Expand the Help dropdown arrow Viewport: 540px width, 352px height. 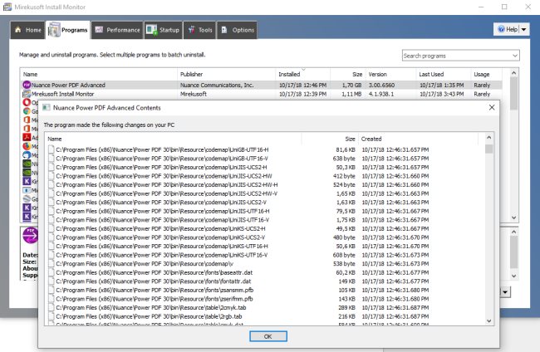click(524, 29)
